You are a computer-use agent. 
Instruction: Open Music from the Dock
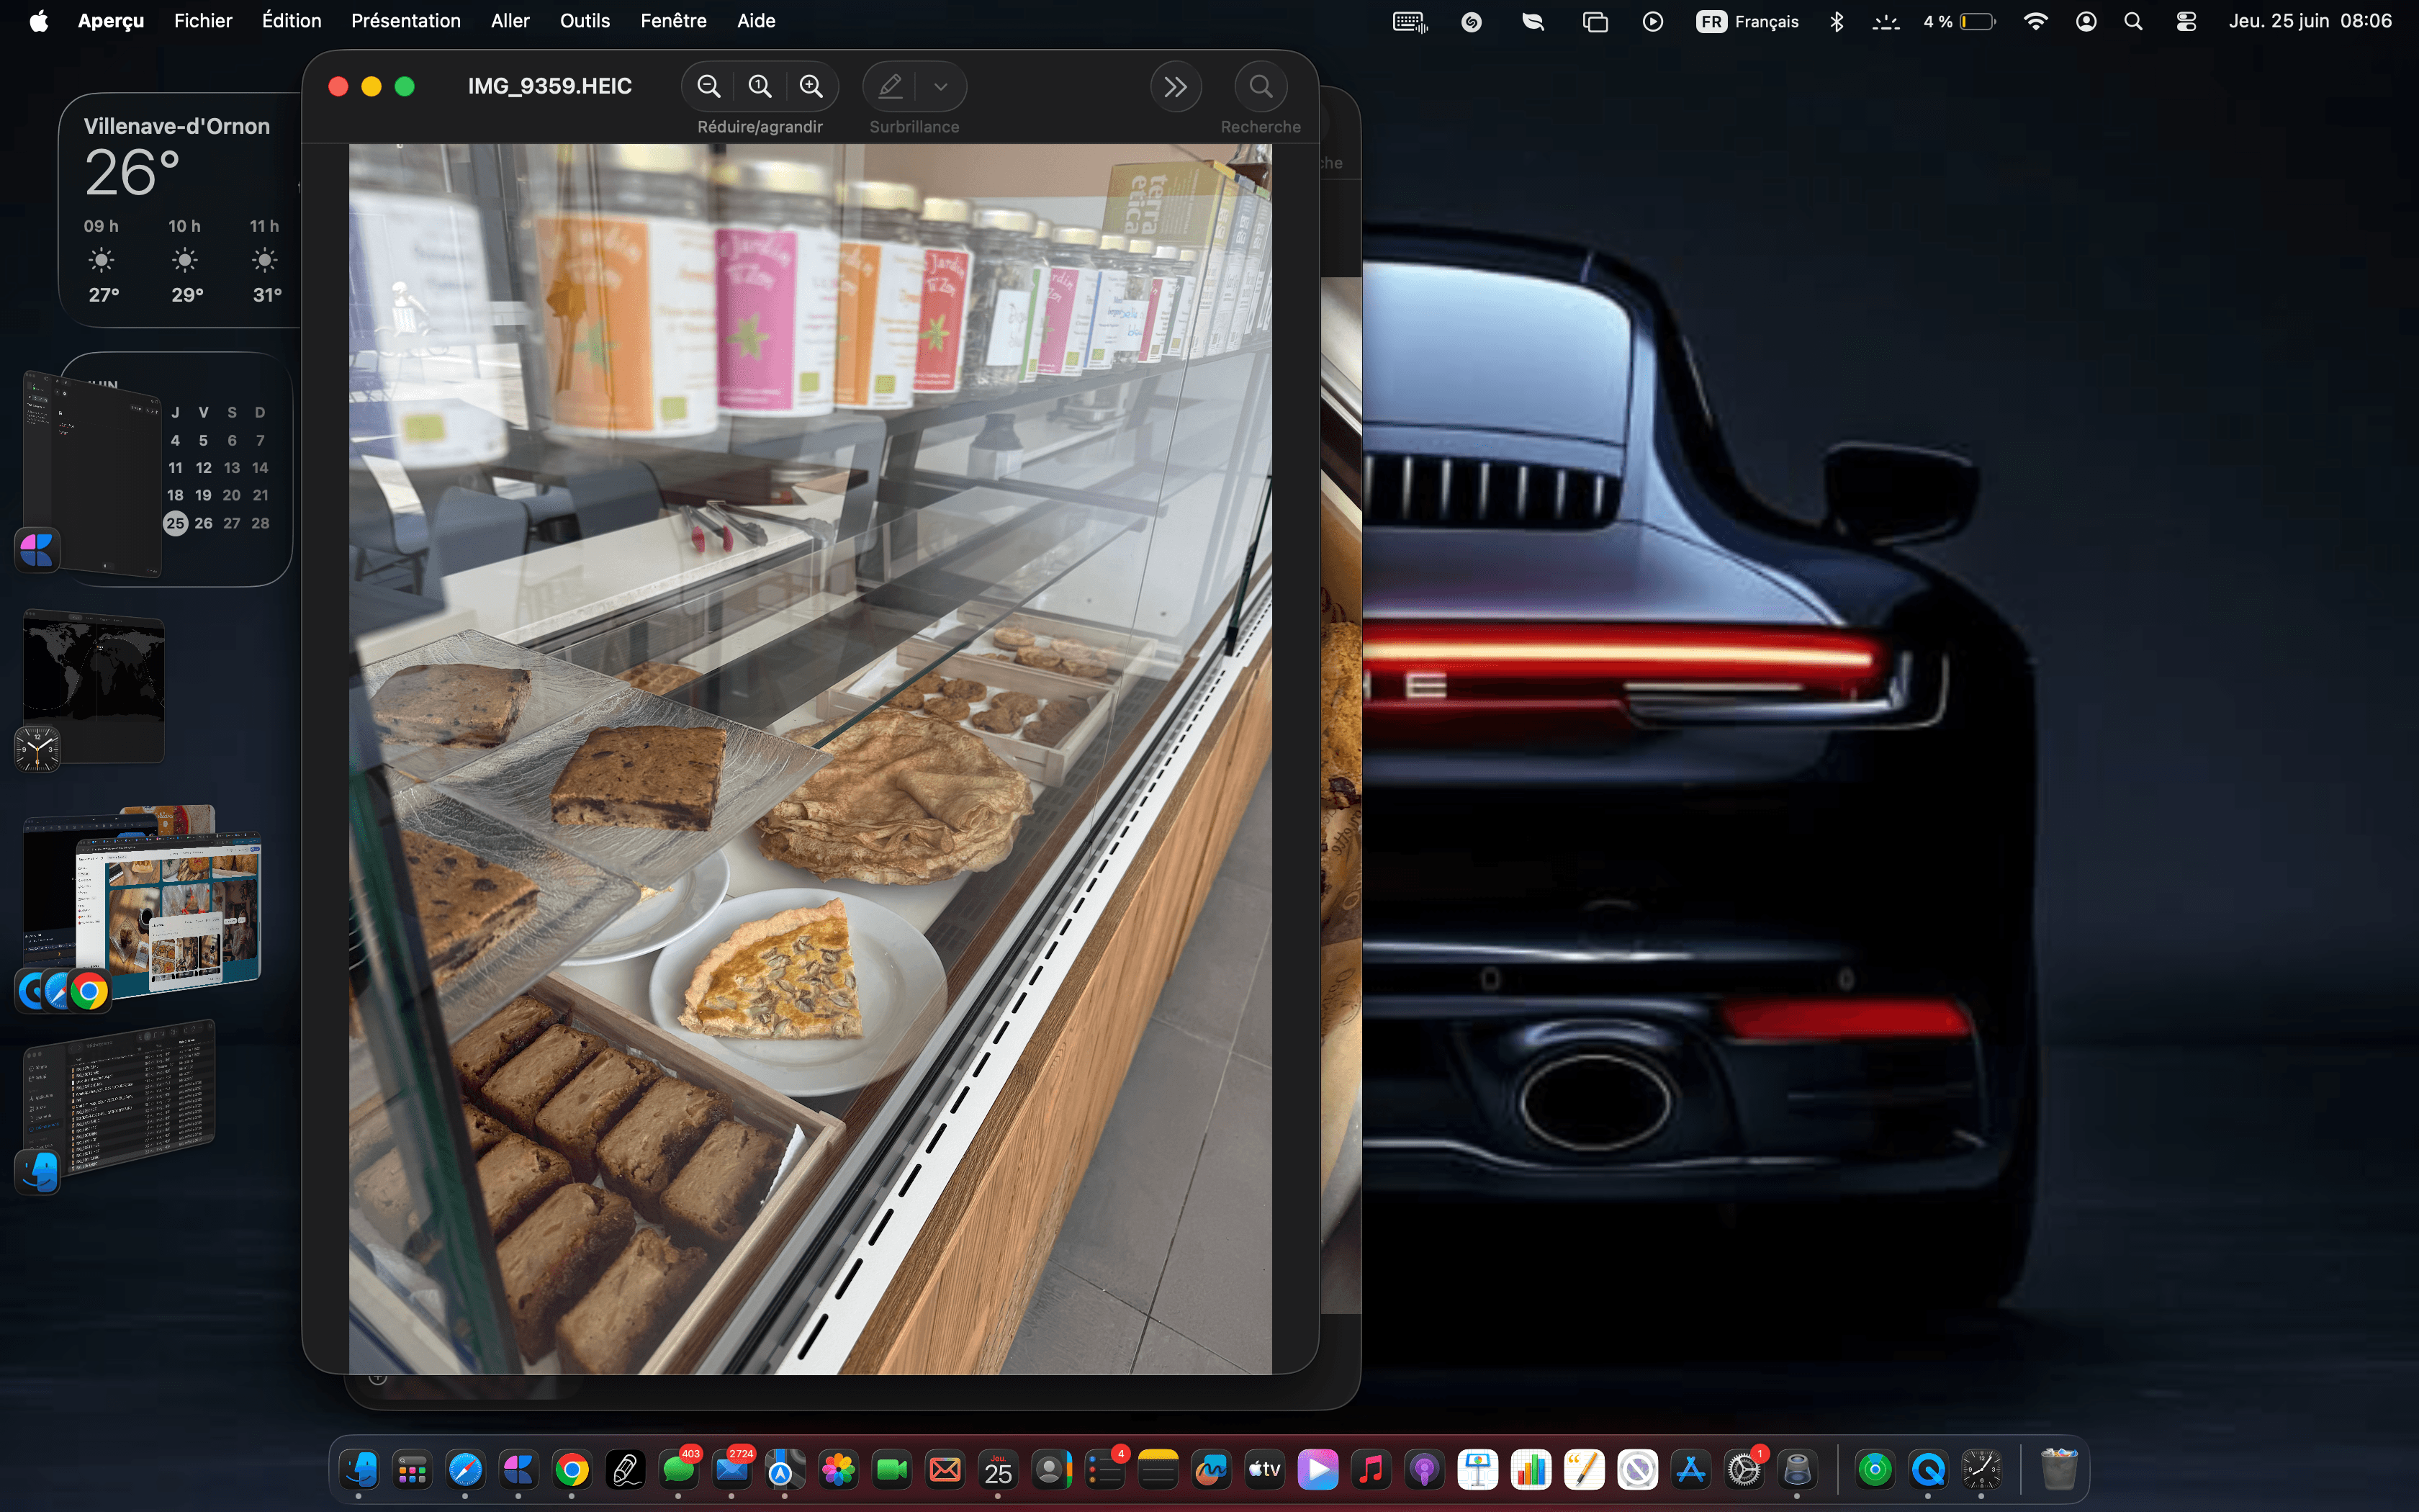click(1371, 1470)
